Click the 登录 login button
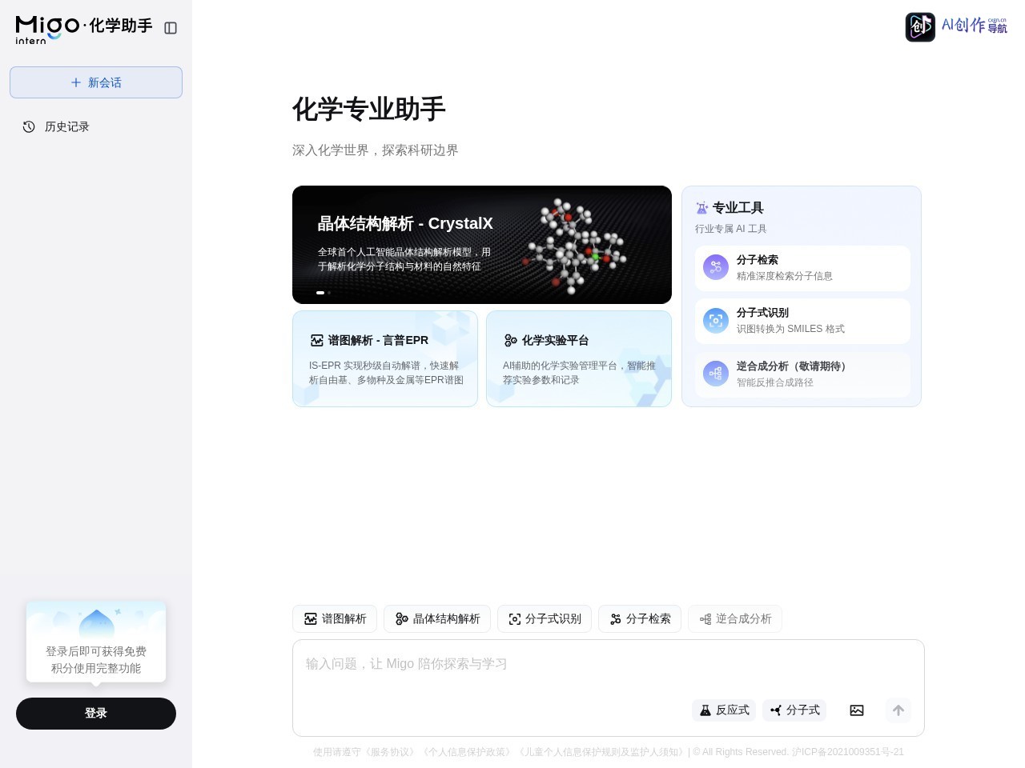Screen dimensions: 1025x768 tap(96, 714)
